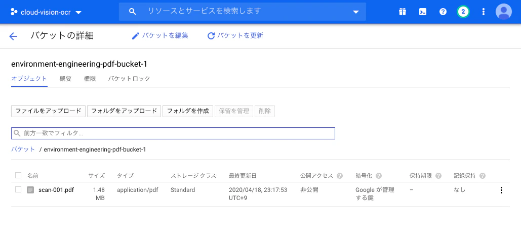Click the サイズ column header
This screenshot has width=521, height=250.
[96, 176]
